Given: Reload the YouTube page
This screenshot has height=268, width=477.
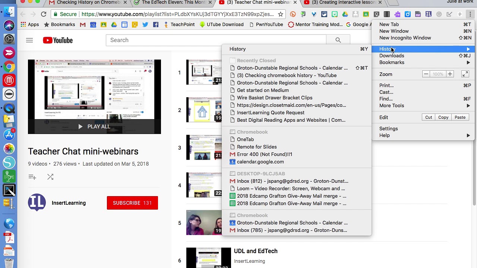Looking at the screenshot, I should (x=44, y=14).
